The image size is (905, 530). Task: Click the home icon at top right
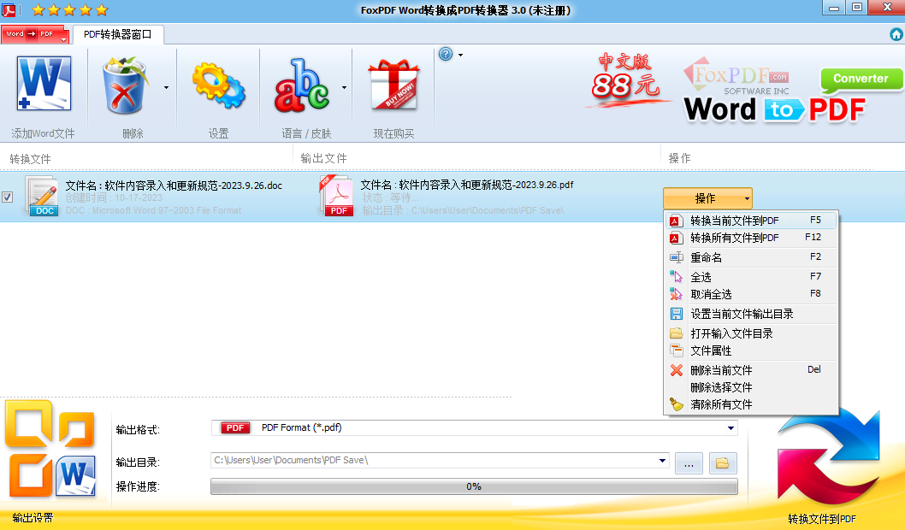tap(896, 34)
